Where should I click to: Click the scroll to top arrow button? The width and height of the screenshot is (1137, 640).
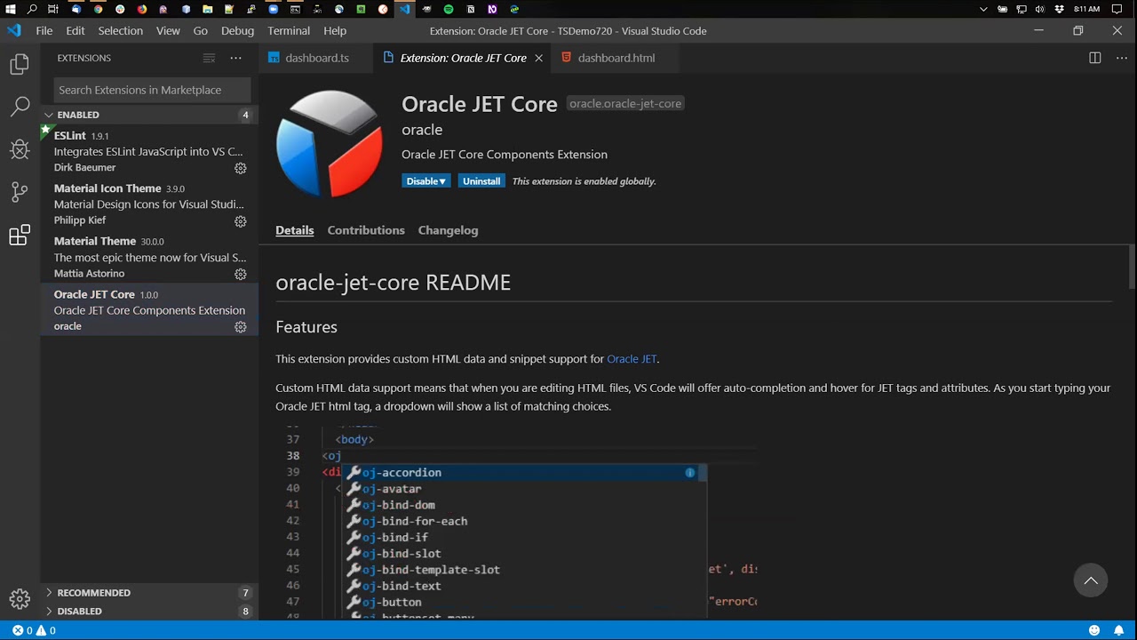pos(1091,581)
